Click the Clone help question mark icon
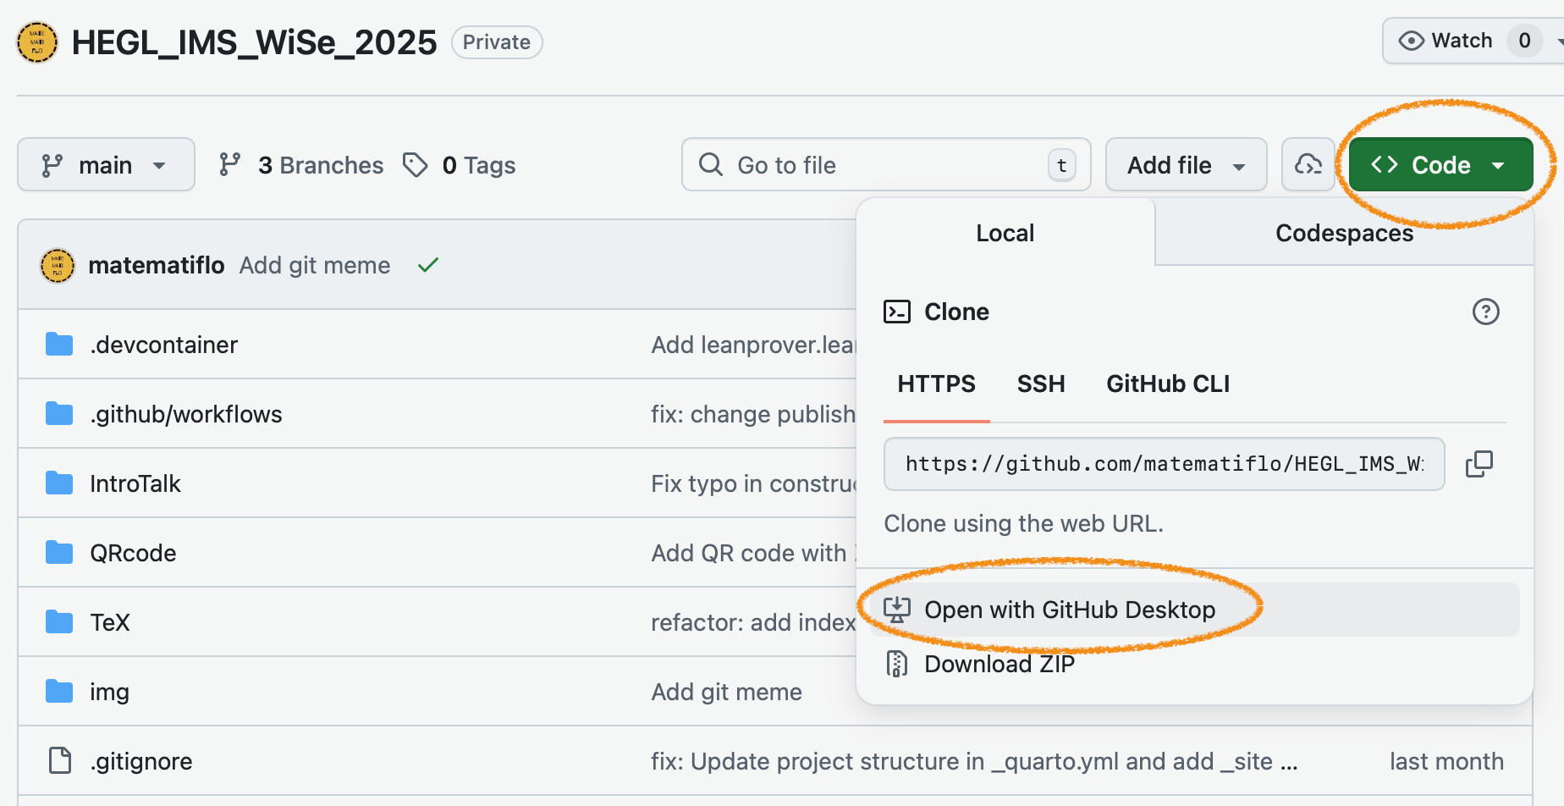Image resolution: width=1564 pixels, height=806 pixels. [x=1485, y=312]
